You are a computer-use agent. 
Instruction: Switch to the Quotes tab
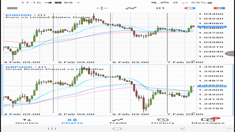point(27,121)
